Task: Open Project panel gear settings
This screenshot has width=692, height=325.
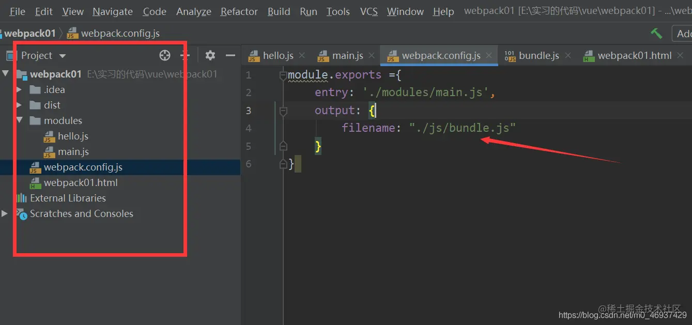Action: coord(210,55)
